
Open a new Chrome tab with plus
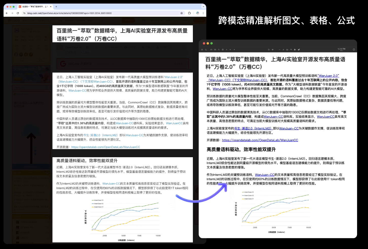click(x=56, y=7)
